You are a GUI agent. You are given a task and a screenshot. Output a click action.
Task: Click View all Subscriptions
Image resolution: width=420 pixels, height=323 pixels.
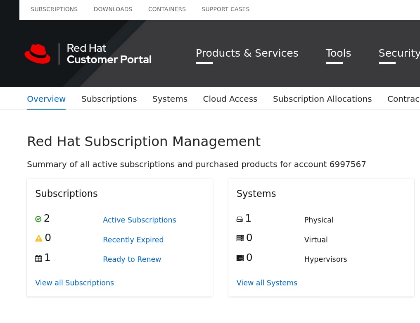(74, 283)
